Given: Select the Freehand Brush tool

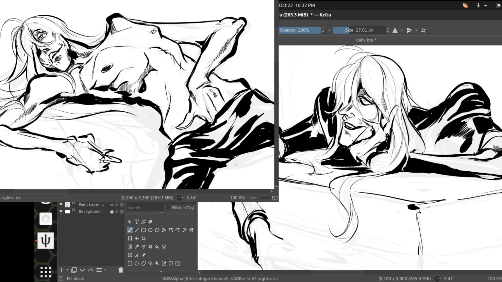Looking at the screenshot, I should point(130,230).
